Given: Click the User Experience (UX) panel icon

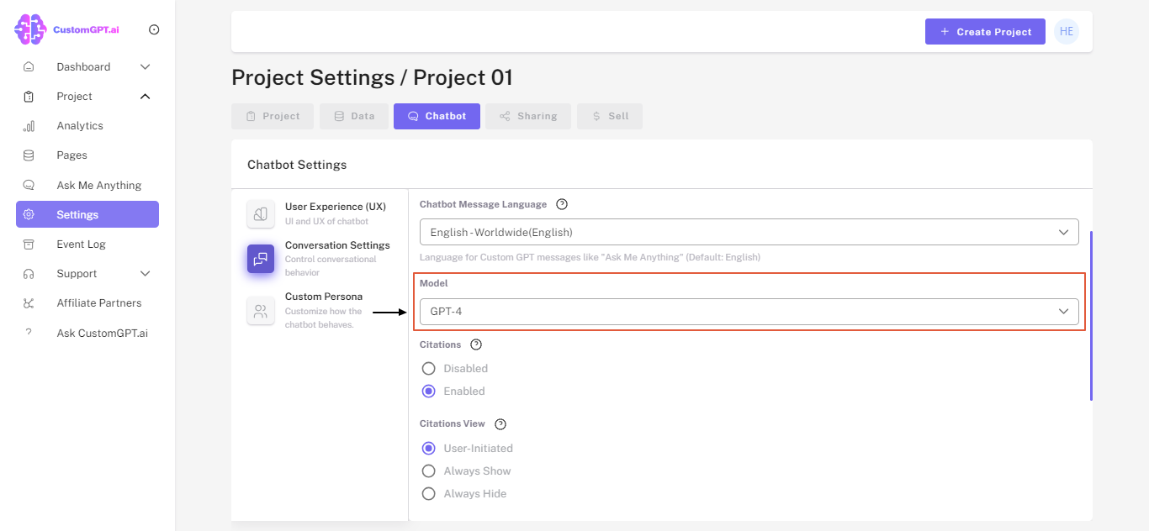Looking at the screenshot, I should tap(261, 213).
